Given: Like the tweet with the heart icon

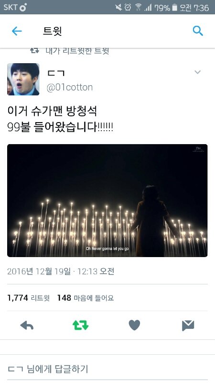Looking at the screenshot, I should pyautogui.click(x=134, y=325).
